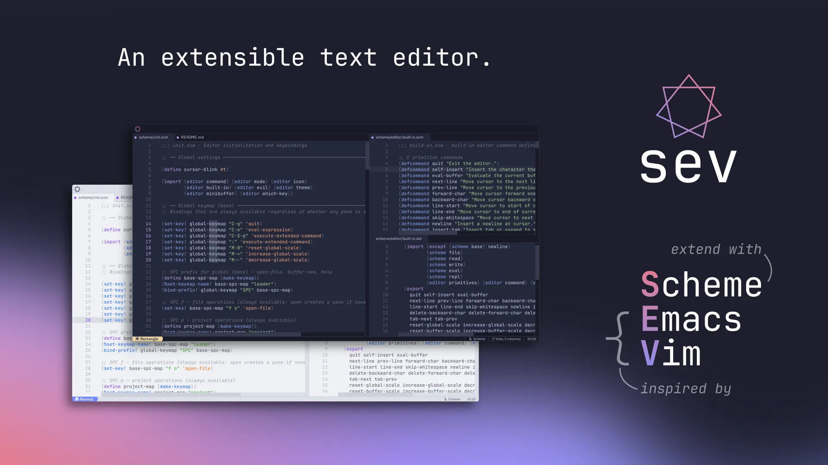Click the Normal mode badge with home icon

coord(85,399)
